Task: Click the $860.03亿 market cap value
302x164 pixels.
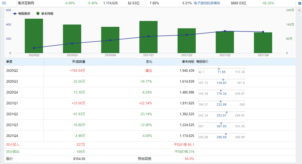Action: [239, 3]
